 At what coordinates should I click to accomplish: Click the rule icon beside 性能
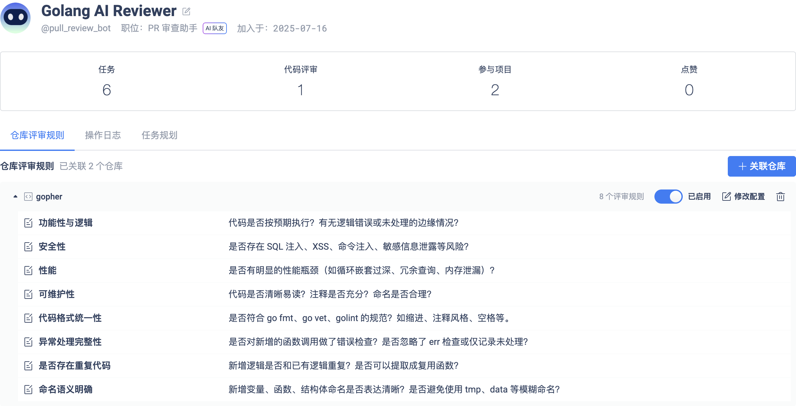[28, 271]
